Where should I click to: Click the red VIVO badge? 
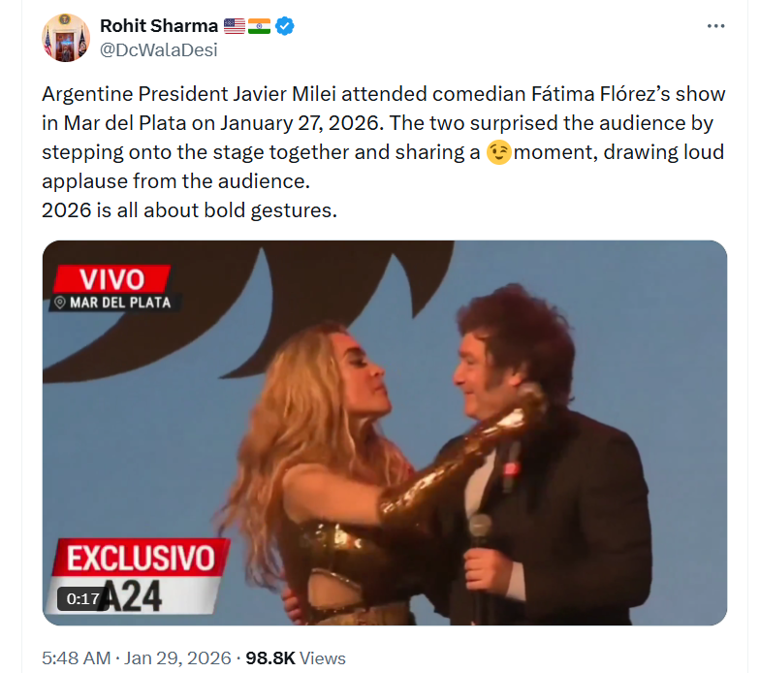coord(111,279)
